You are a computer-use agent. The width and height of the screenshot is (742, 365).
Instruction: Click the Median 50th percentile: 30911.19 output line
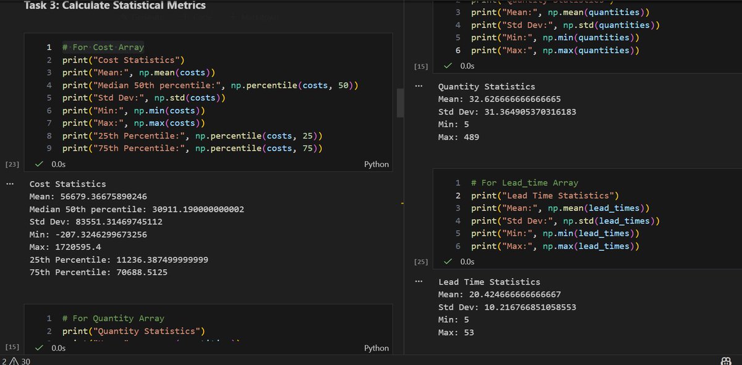tap(137, 209)
